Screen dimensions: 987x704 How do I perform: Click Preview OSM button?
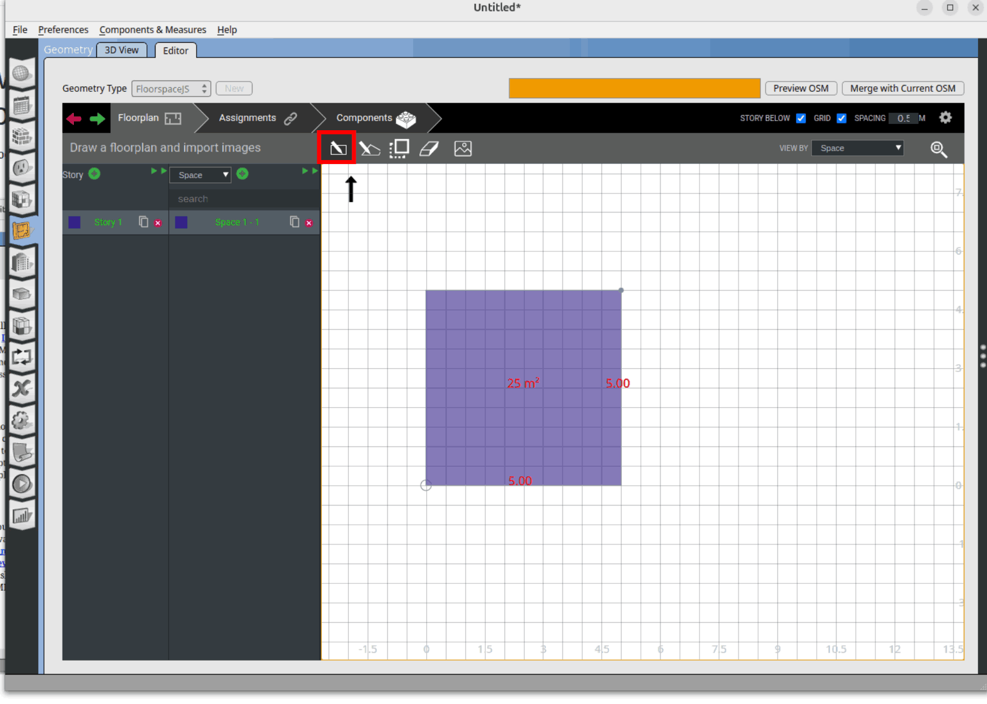tap(800, 88)
